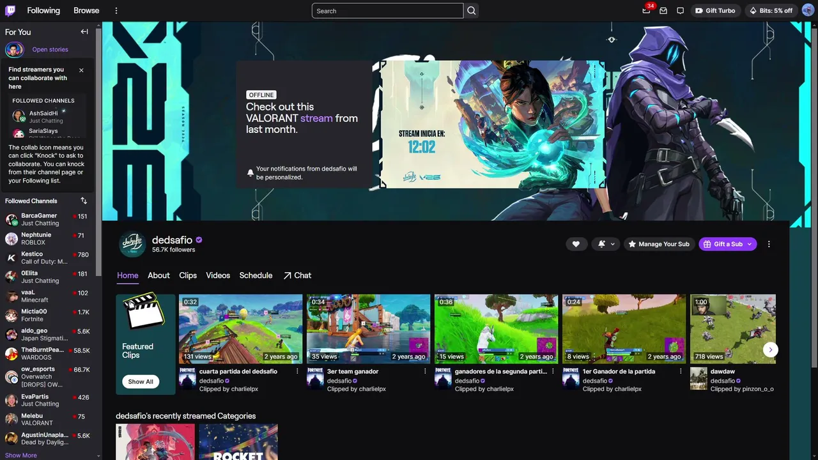The image size is (818, 460).
Task: Open your profile avatar menu
Action: pyautogui.click(x=808, y=10)
